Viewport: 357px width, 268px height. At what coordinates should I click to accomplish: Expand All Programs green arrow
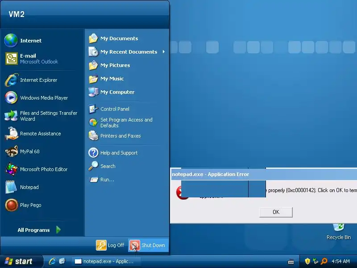click(58, 230)
